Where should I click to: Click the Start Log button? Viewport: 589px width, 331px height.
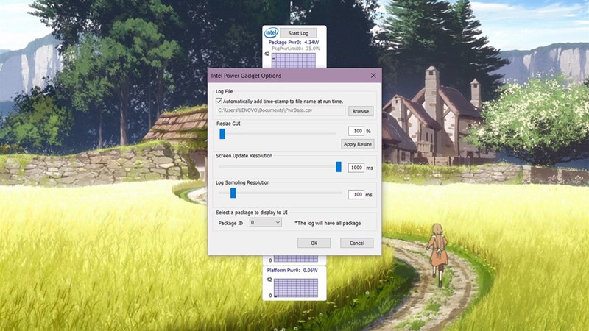coord(298,33)
